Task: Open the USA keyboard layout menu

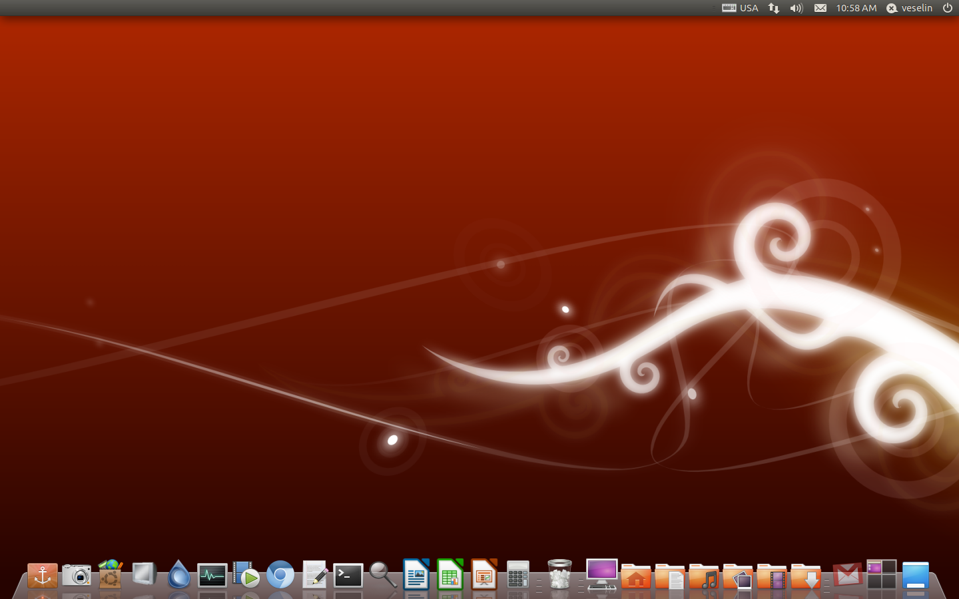Action: pyautogui.click(x=741, y=8)
